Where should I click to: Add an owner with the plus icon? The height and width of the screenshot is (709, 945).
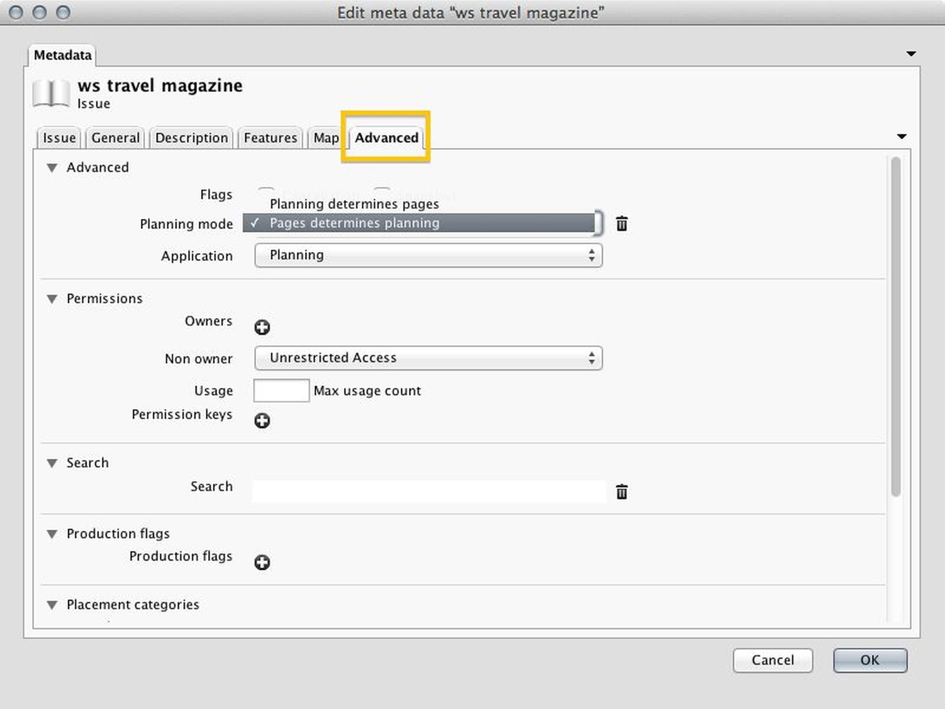tap(262, 327)
